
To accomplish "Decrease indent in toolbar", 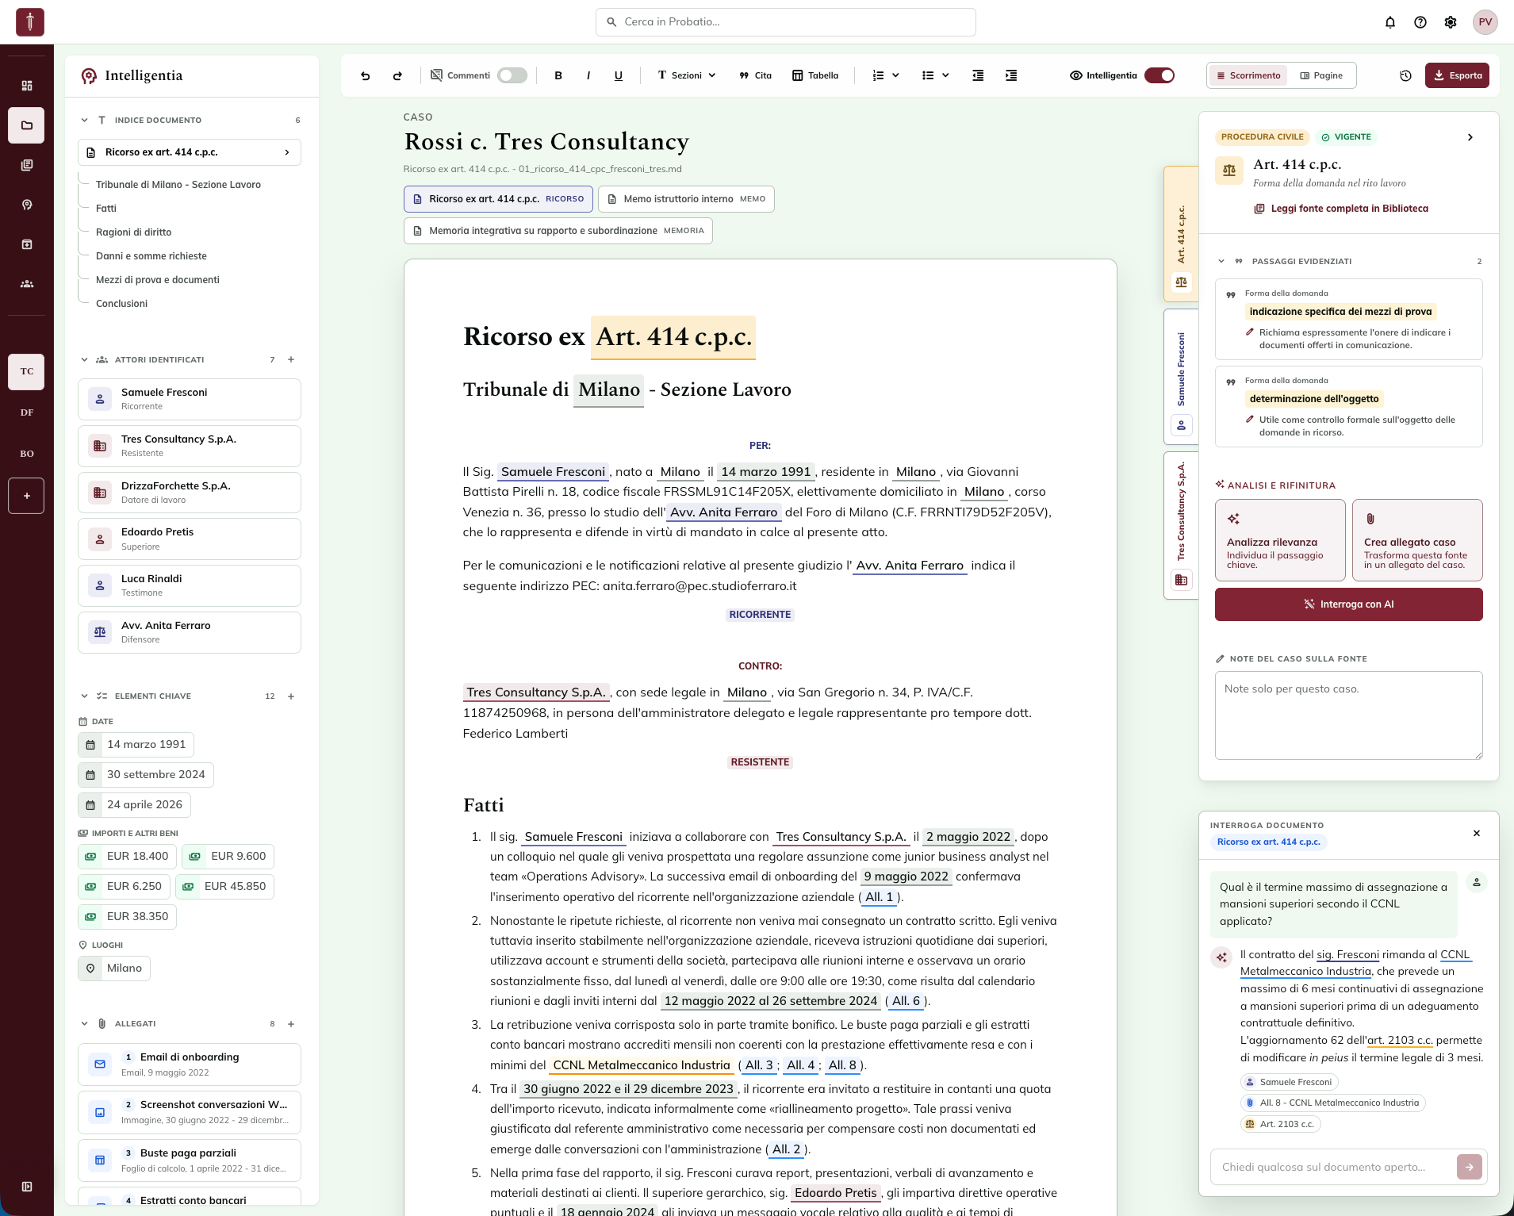I will 978,75.
